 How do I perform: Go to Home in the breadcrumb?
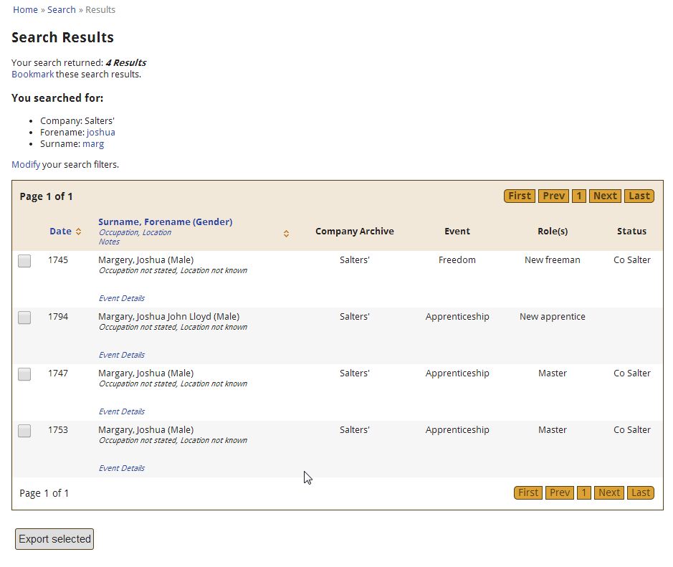[x=25, y=9]
